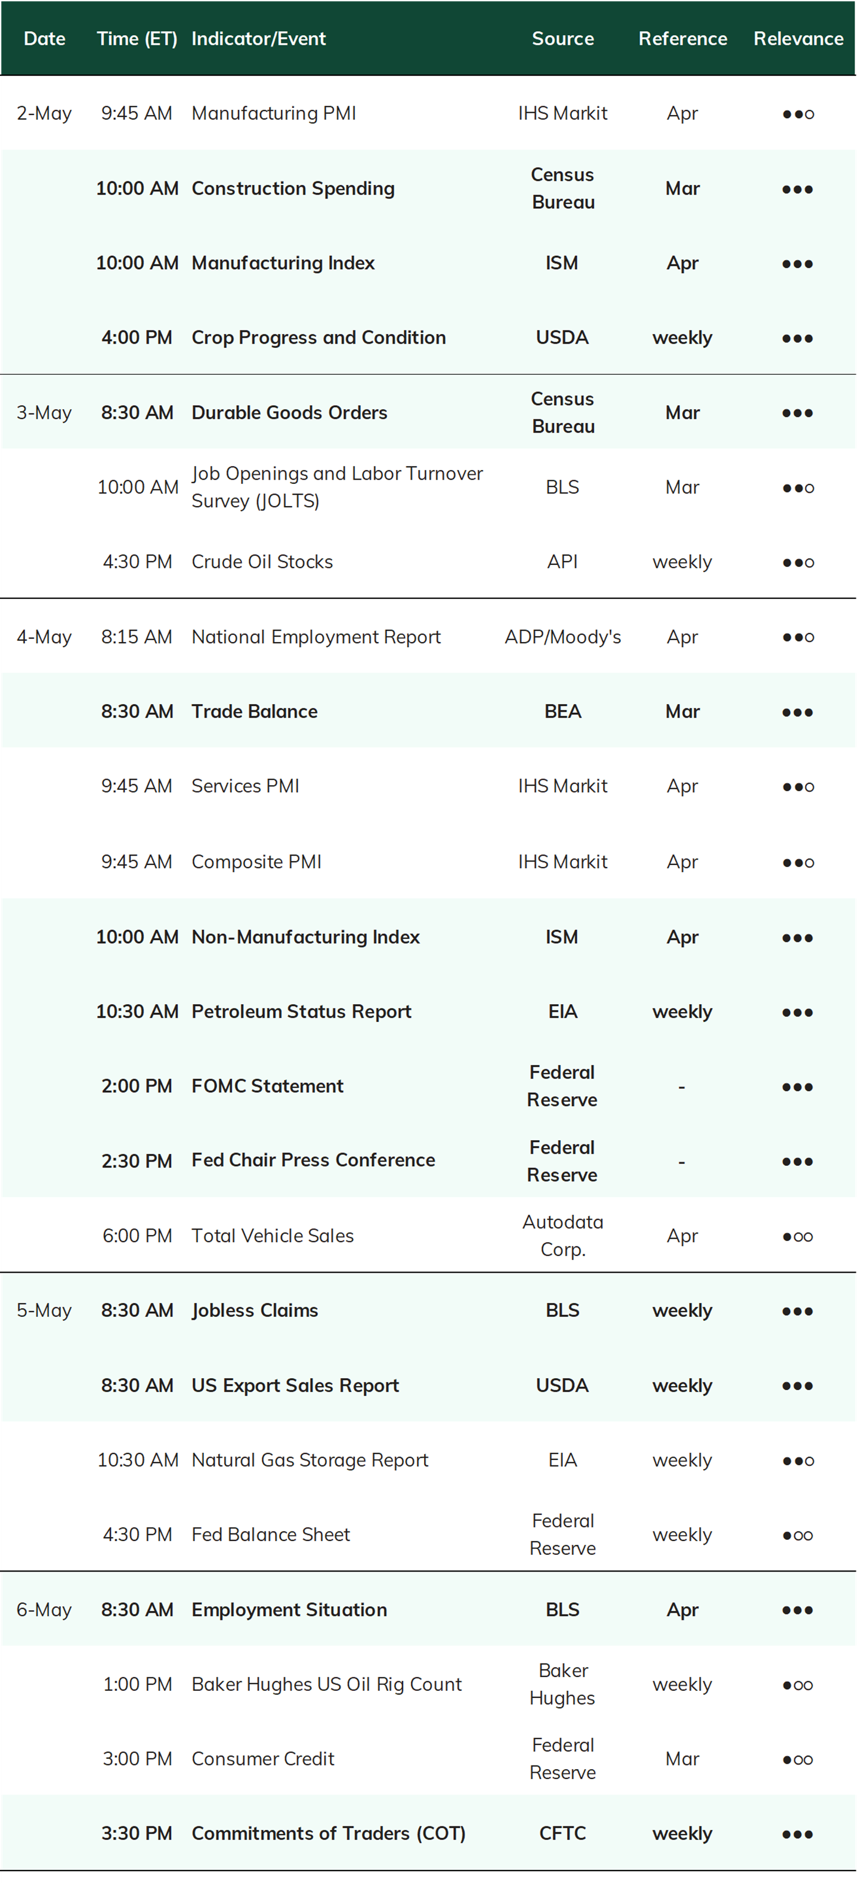Viewport: 857px width, 1883px height.
Task: Click relevance dots for Manufacturing PMI
Action: pyautogui.click(x=798, y=114)
